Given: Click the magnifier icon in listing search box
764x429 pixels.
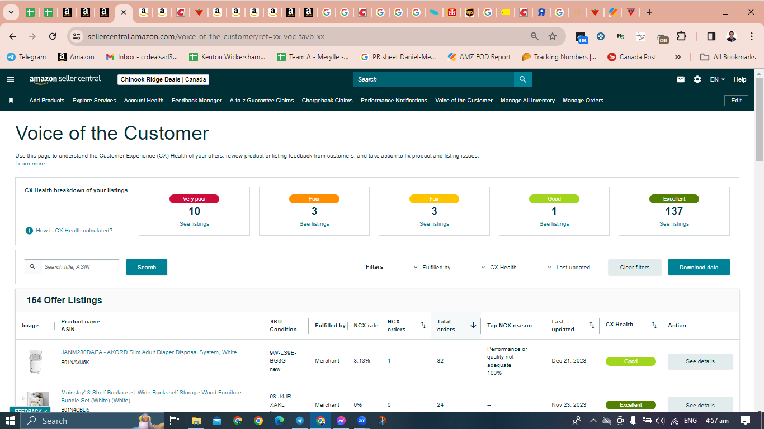Looking at the screenshot, I should [32, 267].
